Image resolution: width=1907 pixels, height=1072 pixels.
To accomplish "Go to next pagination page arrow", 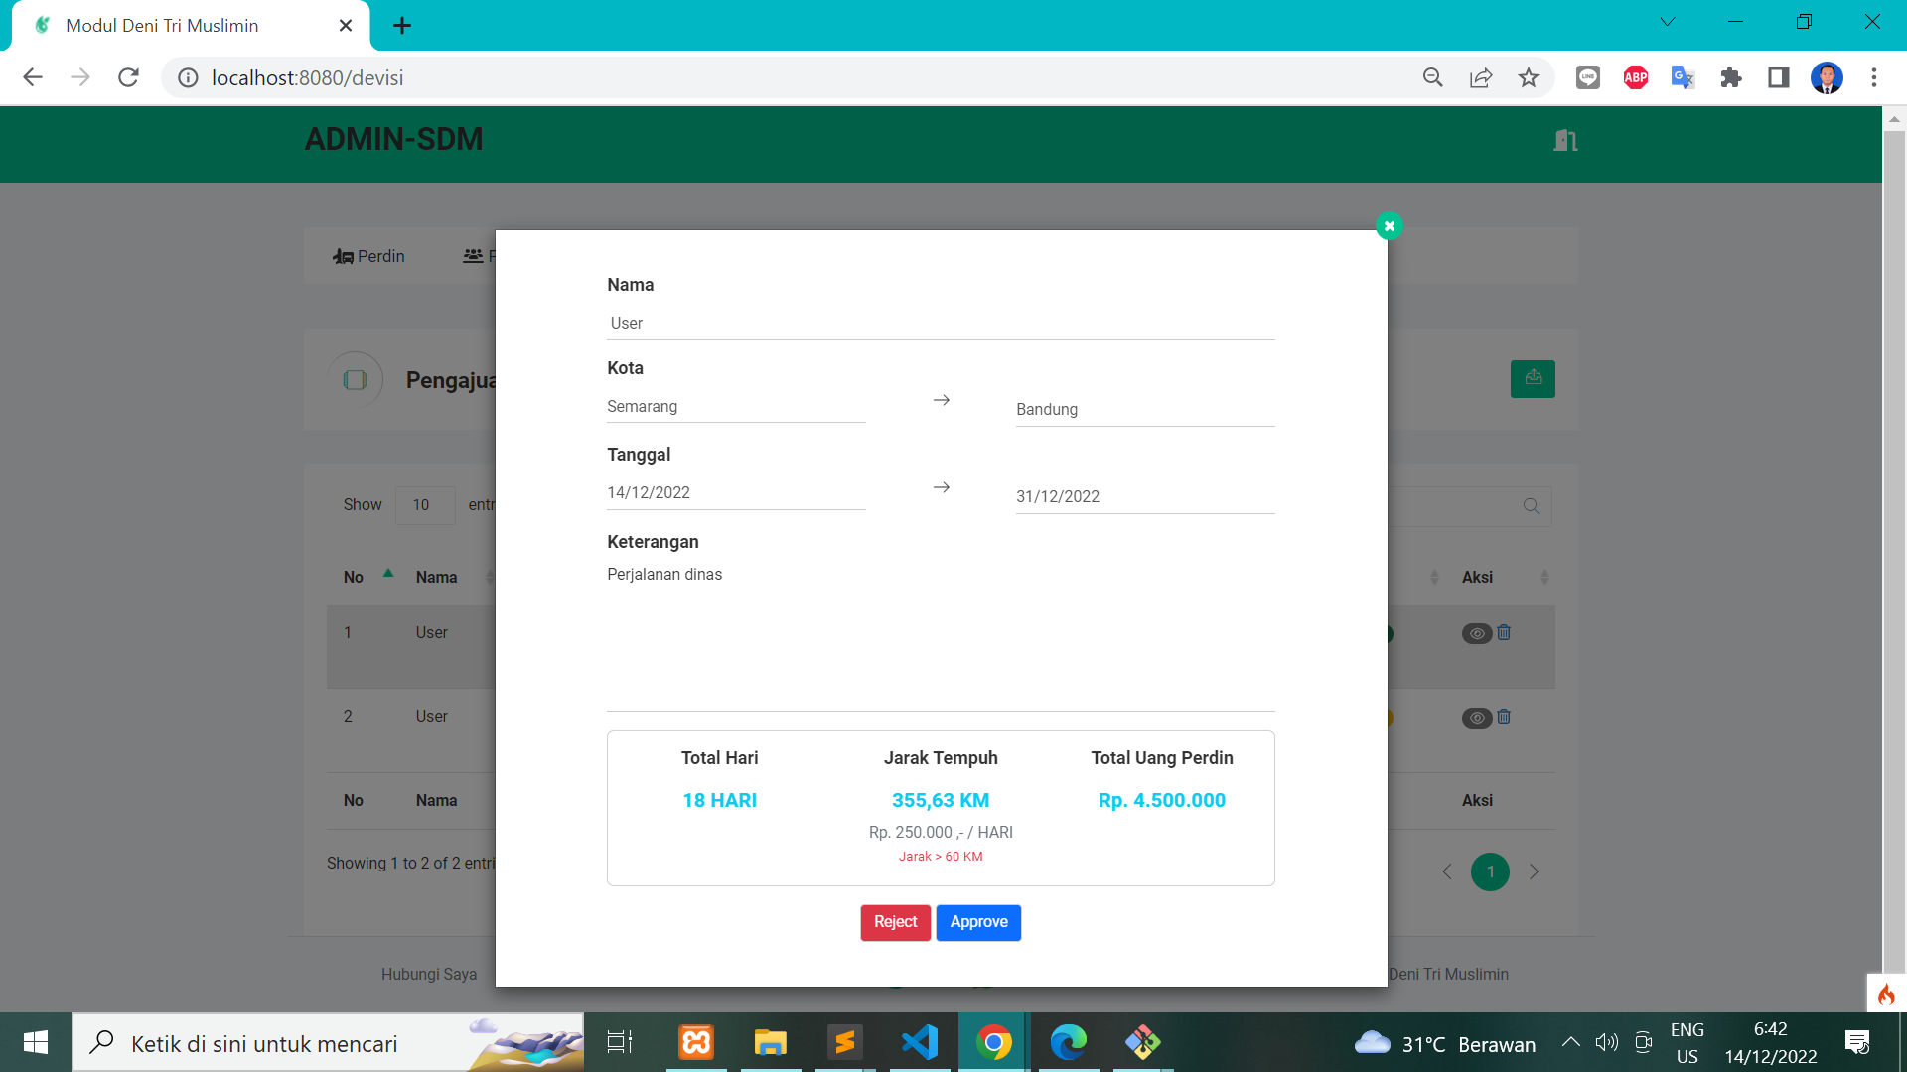I will 1534,871.
